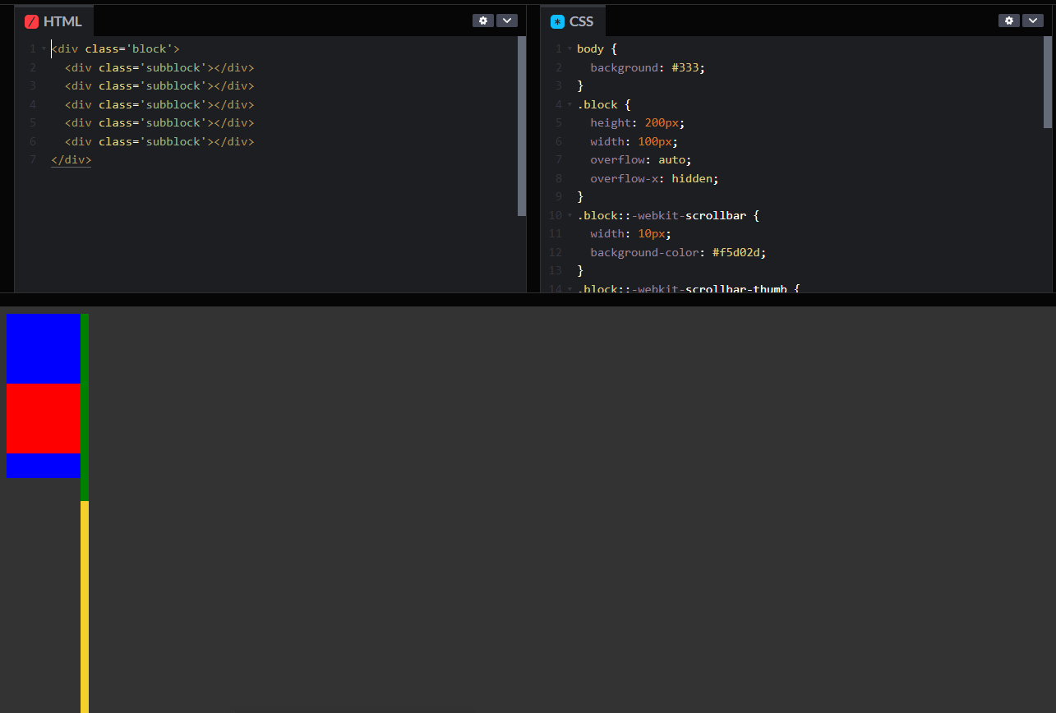Collapse fold arrow at .block rule line 4
The height and width of the screenshot is (713, 1056).
[570, 104]
